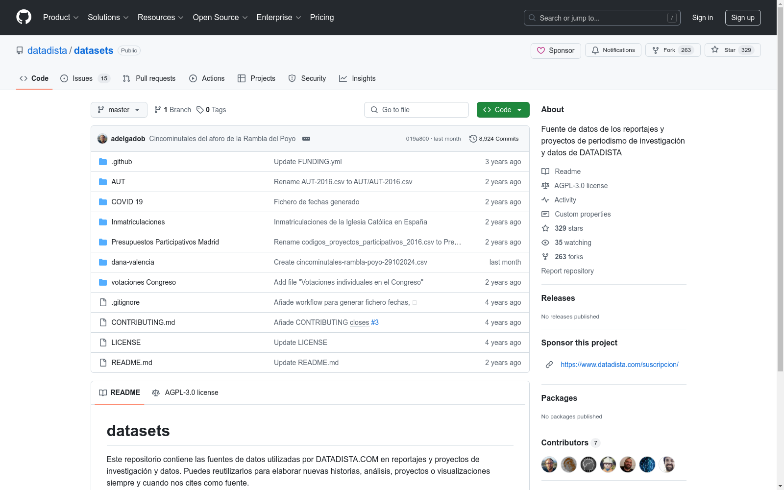Click Sign in

(702, 18)
